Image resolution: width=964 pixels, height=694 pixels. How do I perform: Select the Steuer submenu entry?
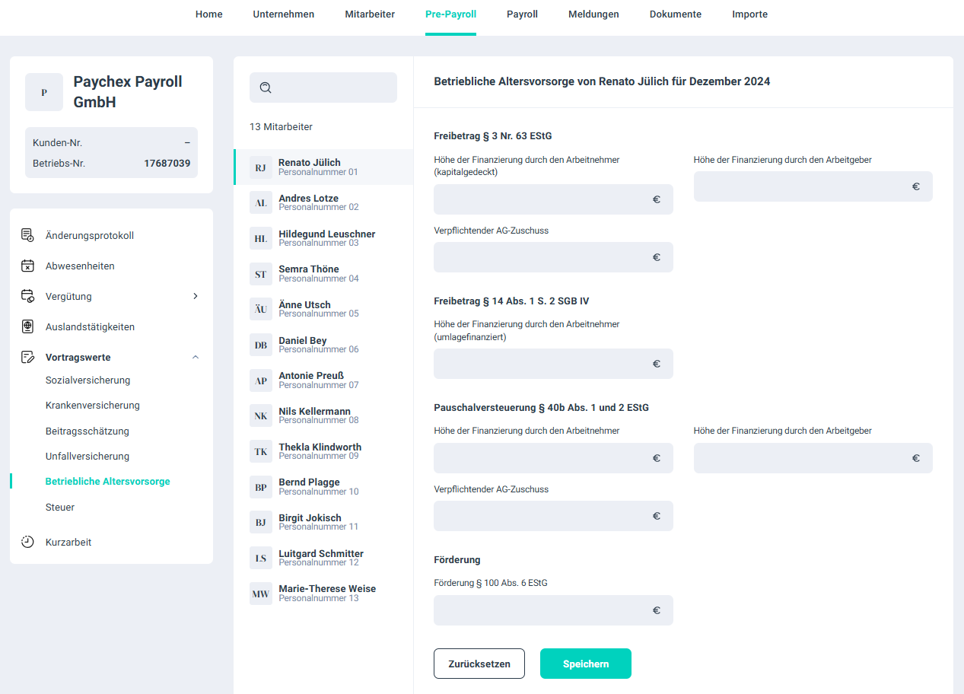60,507
